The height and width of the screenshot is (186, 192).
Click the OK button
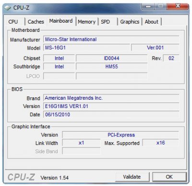click(x=169, y=177)
